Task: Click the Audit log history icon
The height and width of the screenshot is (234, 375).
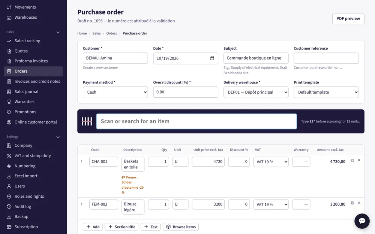Action: (x=9, y=207)
